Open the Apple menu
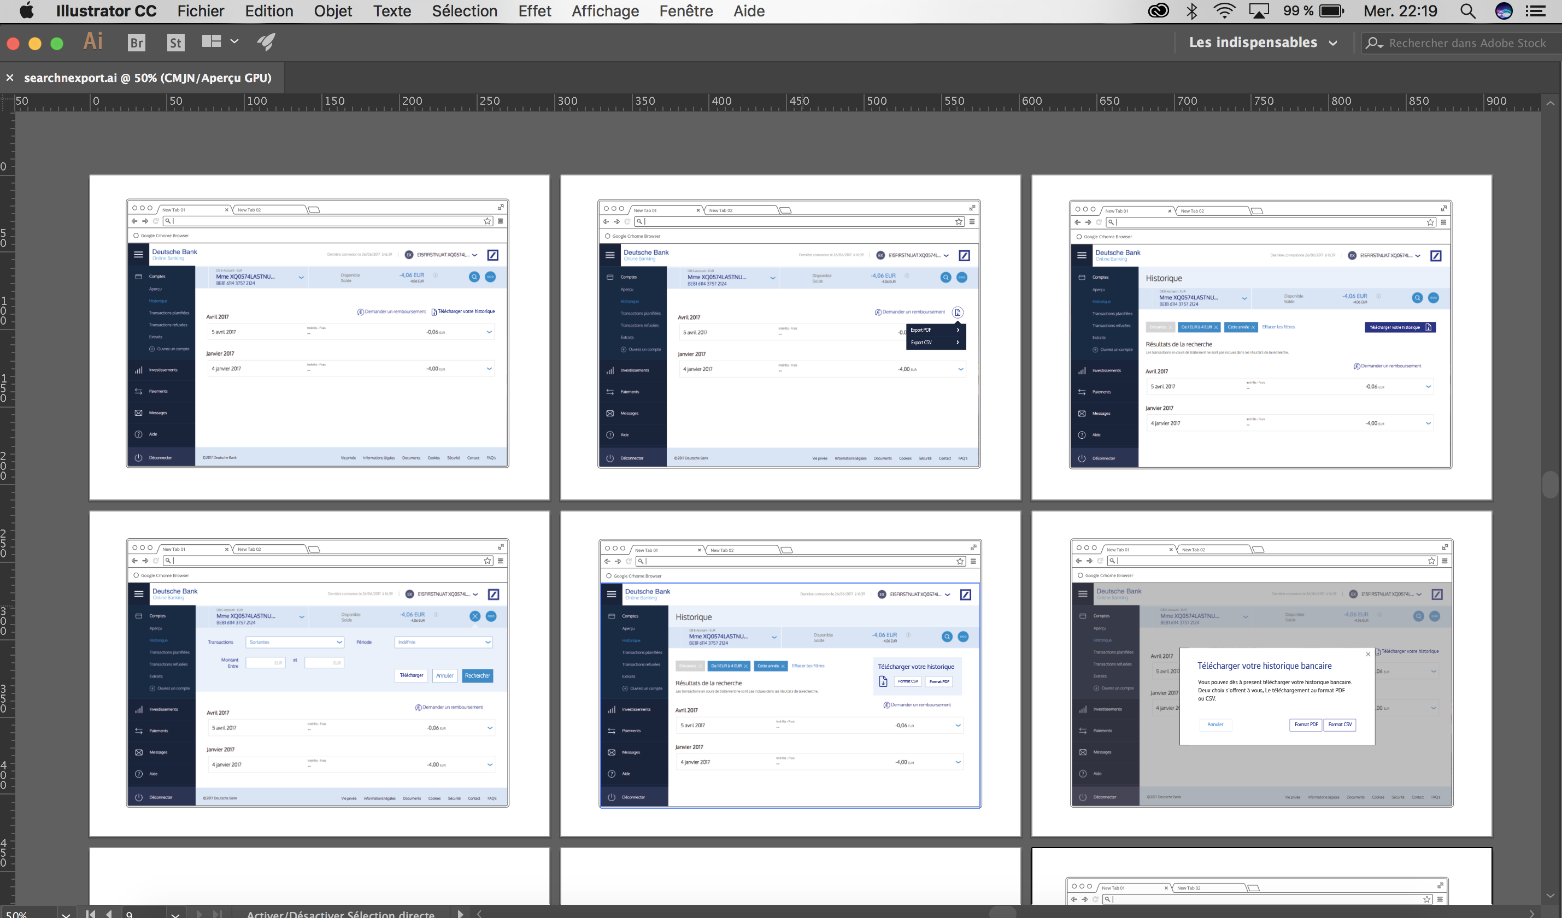Screen dimensions: 1562x918 click(27, 10)
